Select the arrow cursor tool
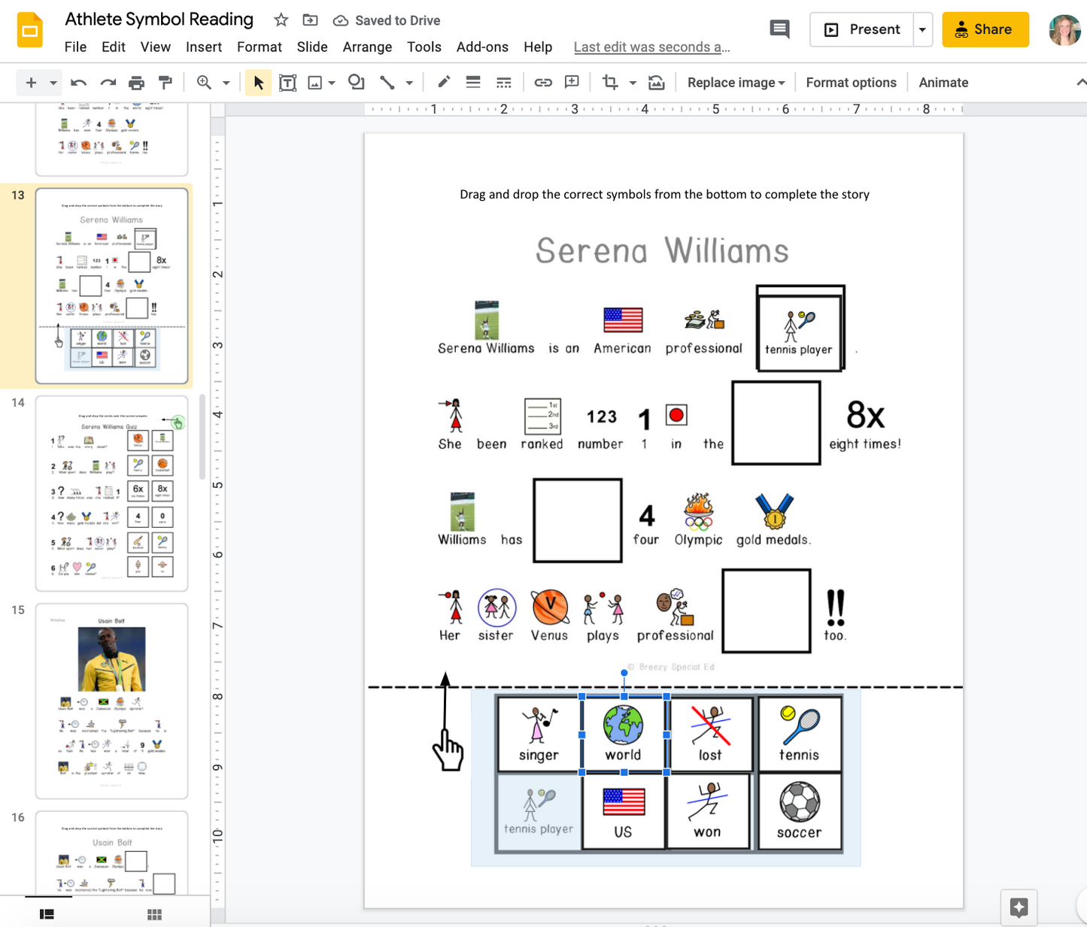Screen dimensions: 1087x927 tap(258, 83)
